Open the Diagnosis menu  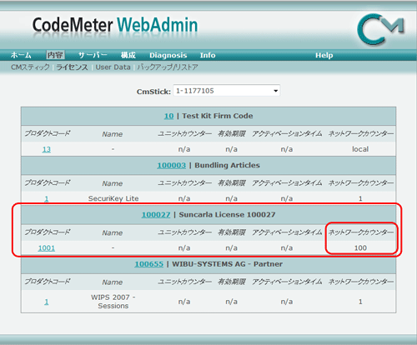pyautogui.click(x=168, y=55)
